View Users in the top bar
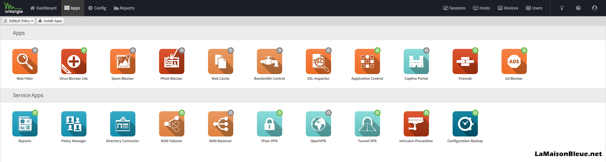The width and height of the screenshot is (606, 162). point(534,8)
